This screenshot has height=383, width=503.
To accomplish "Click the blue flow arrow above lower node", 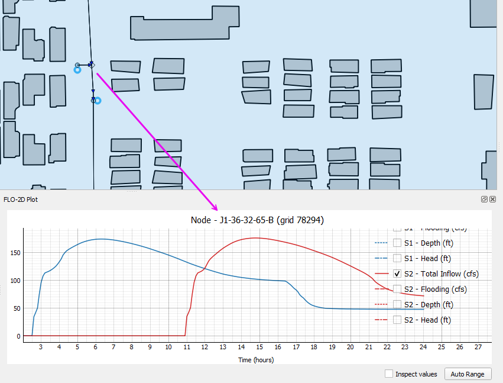I will click(93, 91).
